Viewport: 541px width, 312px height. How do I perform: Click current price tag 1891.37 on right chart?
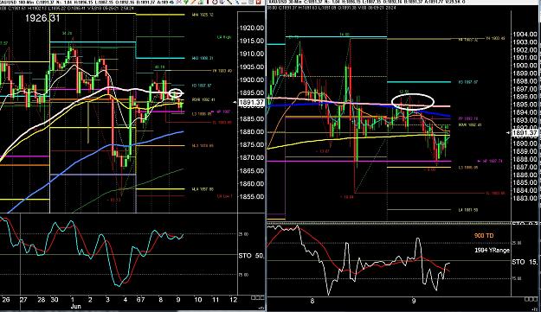click(525, 133)
